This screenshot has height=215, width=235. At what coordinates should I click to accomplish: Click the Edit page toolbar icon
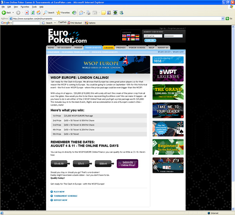(x=95, y=13)
